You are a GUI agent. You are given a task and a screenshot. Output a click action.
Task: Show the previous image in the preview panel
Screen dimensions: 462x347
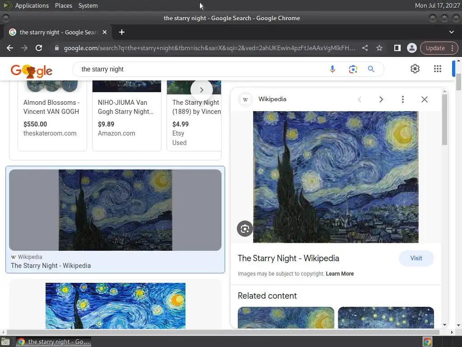[360, 99]
